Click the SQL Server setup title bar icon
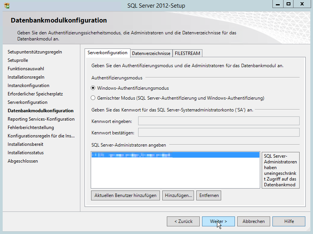313x234 pixels. tap(7, 5)
